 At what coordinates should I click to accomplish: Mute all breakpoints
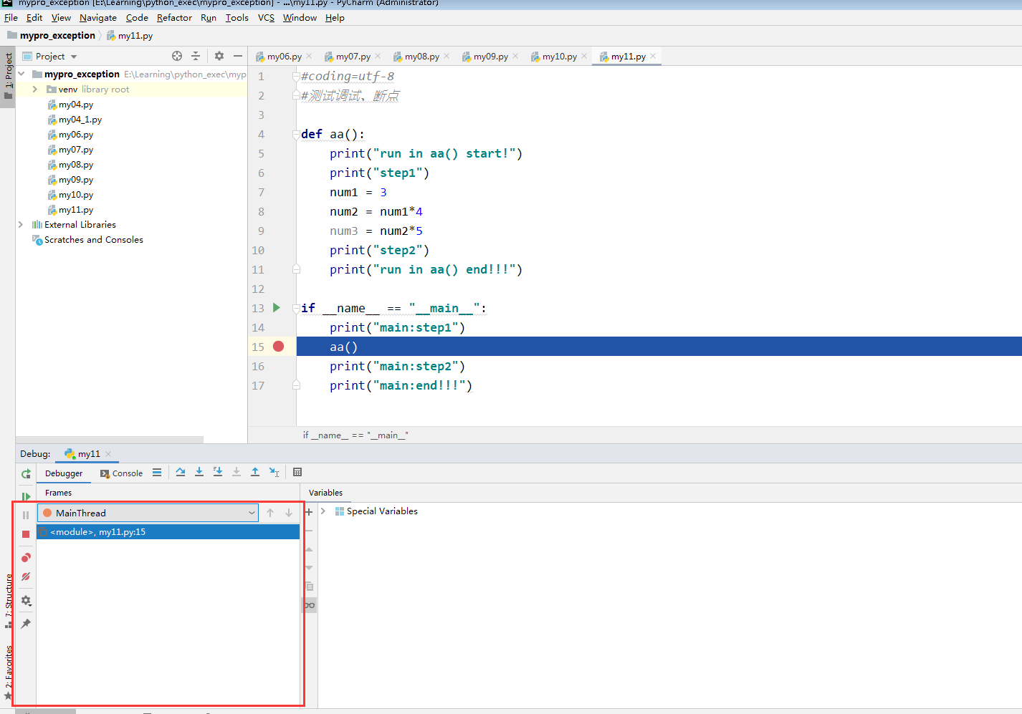[x=26, y=576]
